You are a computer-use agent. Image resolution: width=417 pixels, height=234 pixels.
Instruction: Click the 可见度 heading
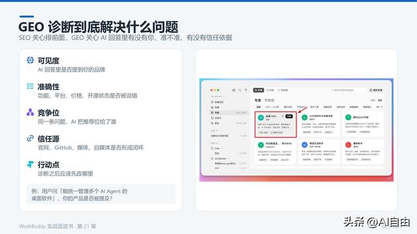point(48,60)
